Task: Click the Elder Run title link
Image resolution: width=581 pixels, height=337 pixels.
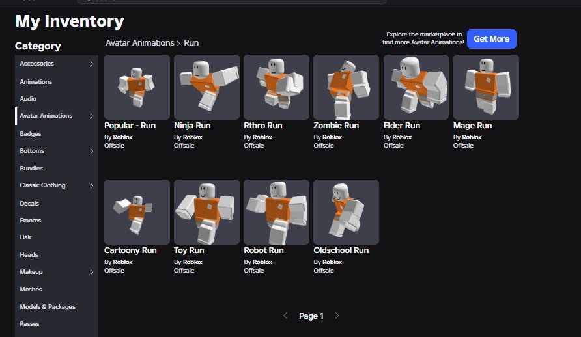Action: (x=402, y=126)
